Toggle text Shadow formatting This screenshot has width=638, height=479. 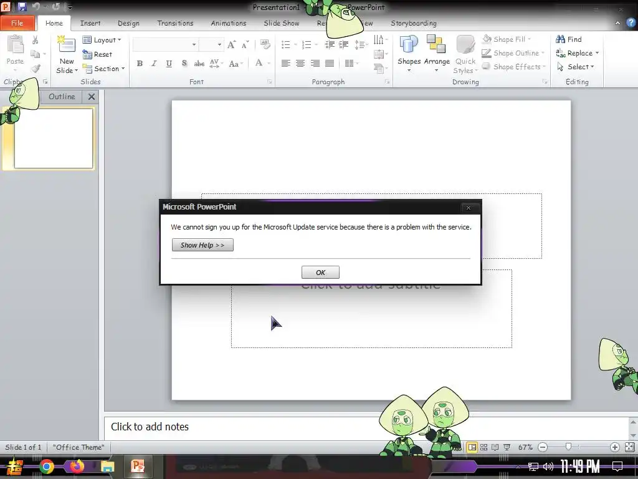184,64
